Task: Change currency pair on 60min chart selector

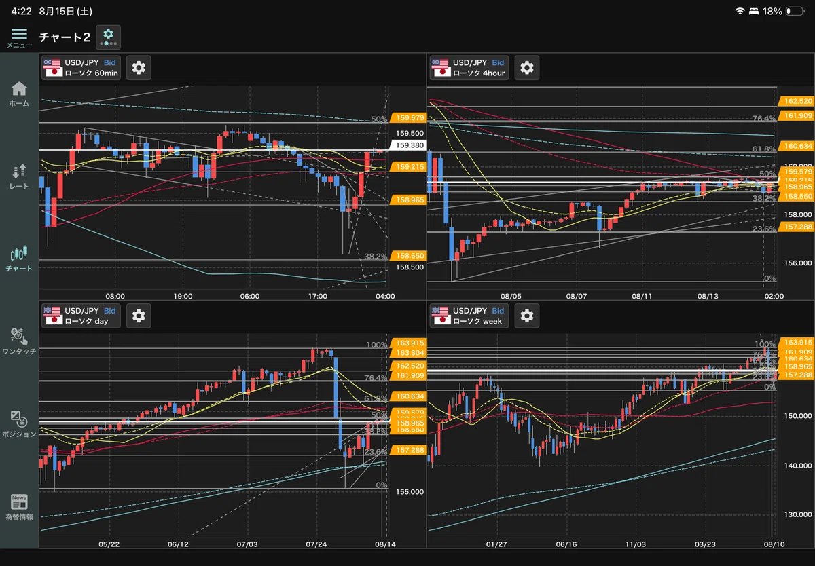Action: [81, 68]
